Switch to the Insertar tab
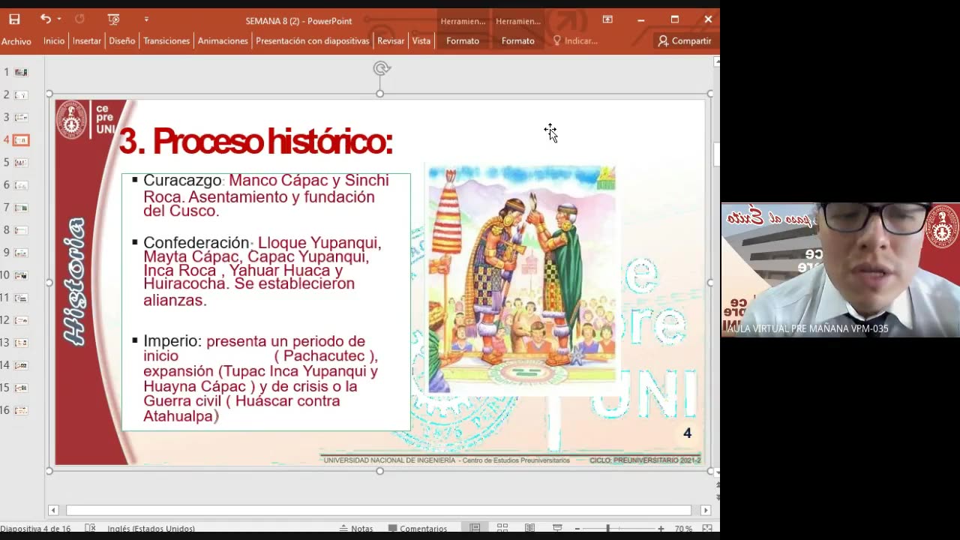The width and height of the screenshot is (960, 540). (x=87, y=41)
